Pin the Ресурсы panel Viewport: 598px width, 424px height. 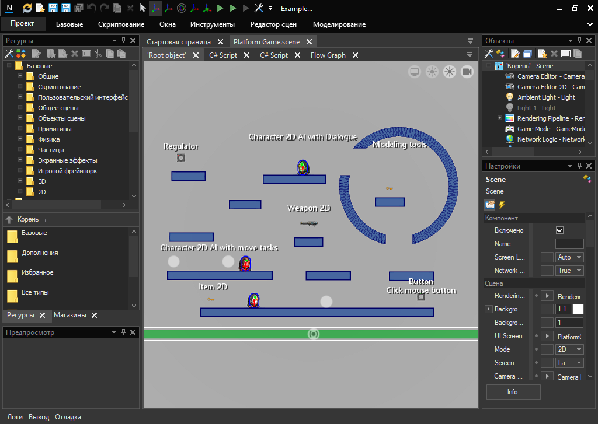point(123,41)
